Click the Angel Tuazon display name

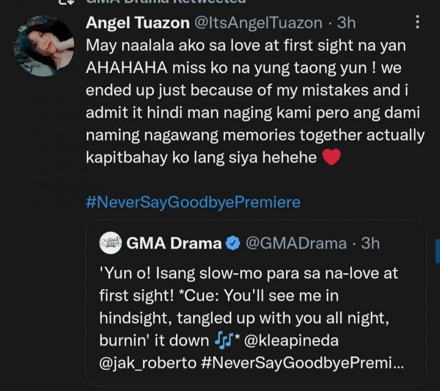[137, 23]
